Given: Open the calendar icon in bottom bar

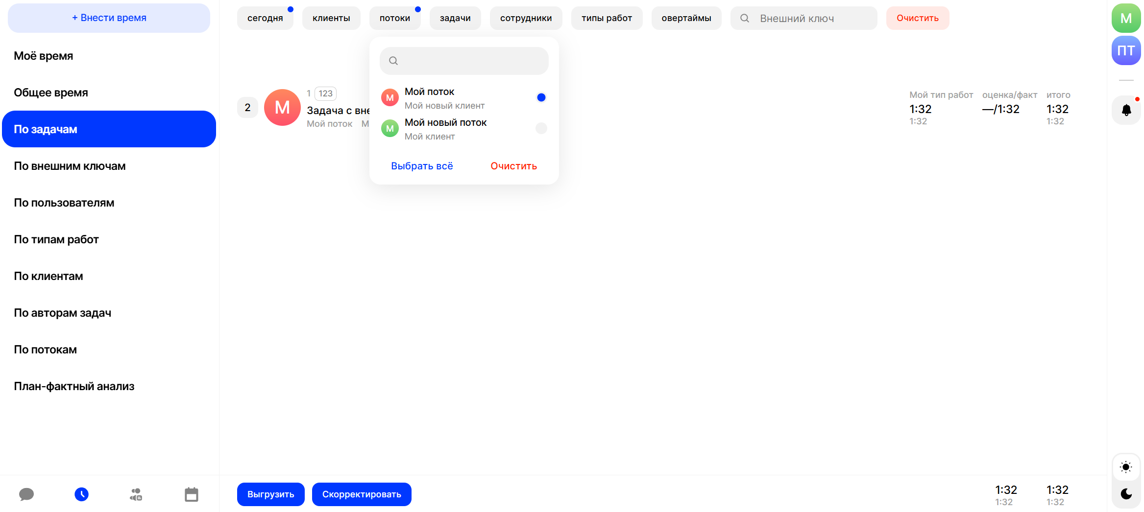Looking at the screenshot, I should click(191, 494).
